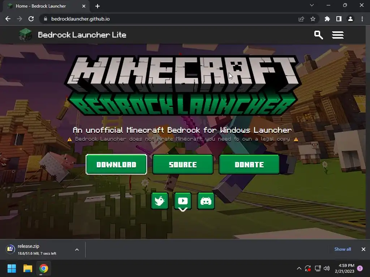
Task: Click the sync update tray icon
Action: pos(308,268)
